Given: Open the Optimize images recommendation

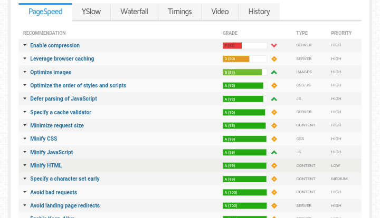Looking at the screenshot, I should pyautogui.click(x=51, y=72).
